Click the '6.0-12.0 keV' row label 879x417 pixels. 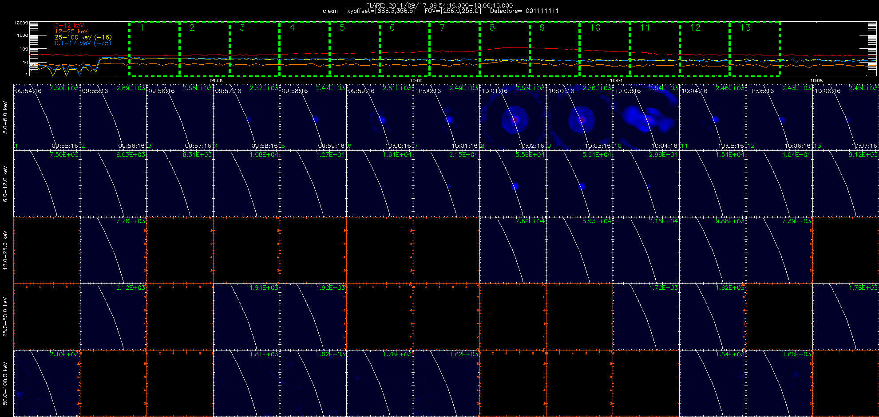[x=5, y=184]
